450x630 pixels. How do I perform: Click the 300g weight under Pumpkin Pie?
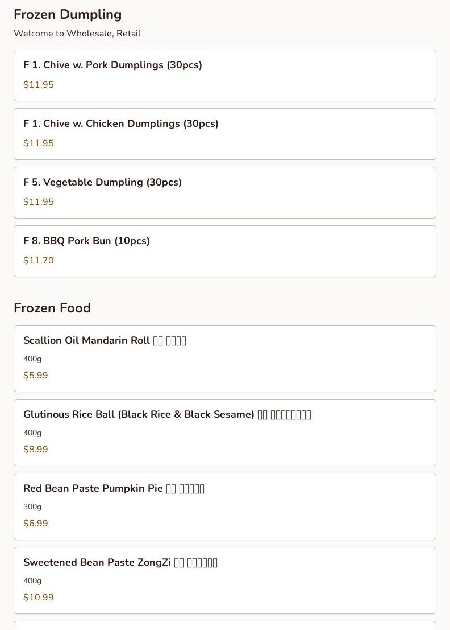[32, 507]
